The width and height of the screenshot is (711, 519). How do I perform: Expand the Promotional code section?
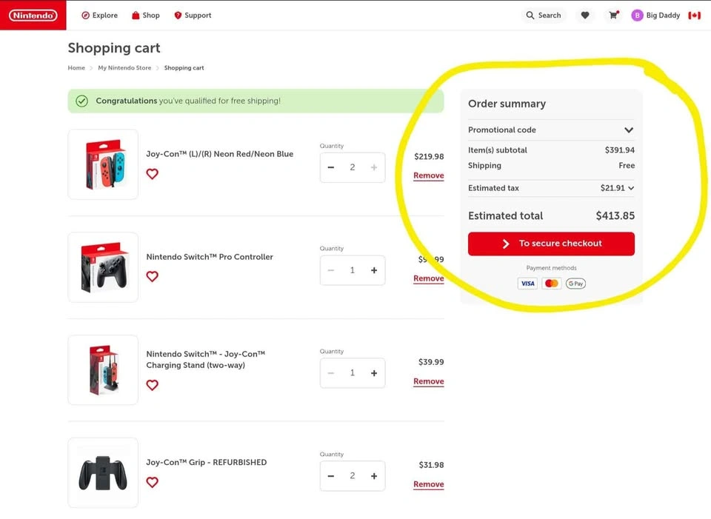tap(628, 130)
